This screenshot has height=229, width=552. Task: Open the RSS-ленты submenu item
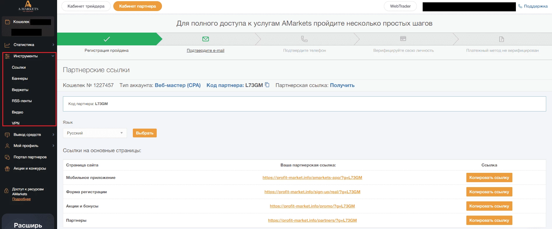click(x=22, y=101)
